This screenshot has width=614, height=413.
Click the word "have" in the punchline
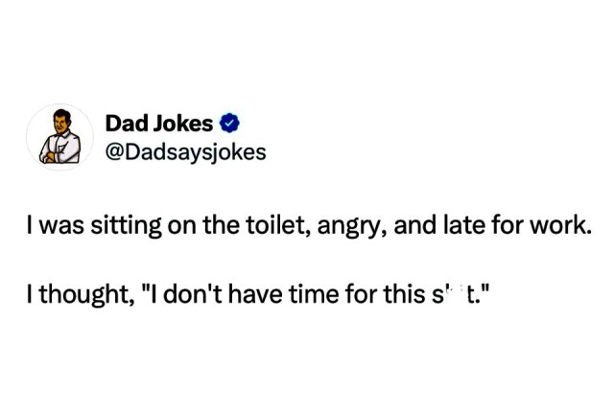tap(255, 294)
